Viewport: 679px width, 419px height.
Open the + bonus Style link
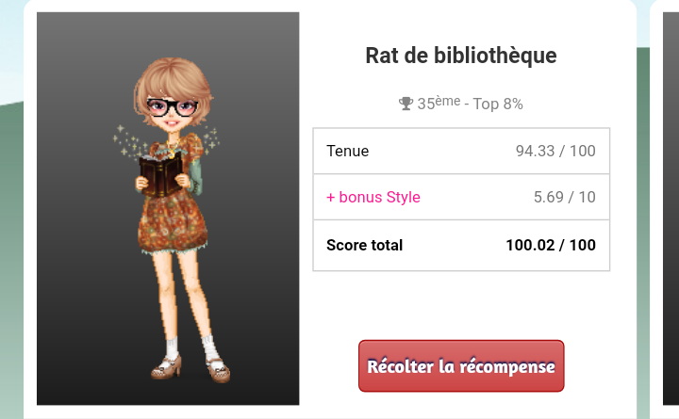(373, 197)
